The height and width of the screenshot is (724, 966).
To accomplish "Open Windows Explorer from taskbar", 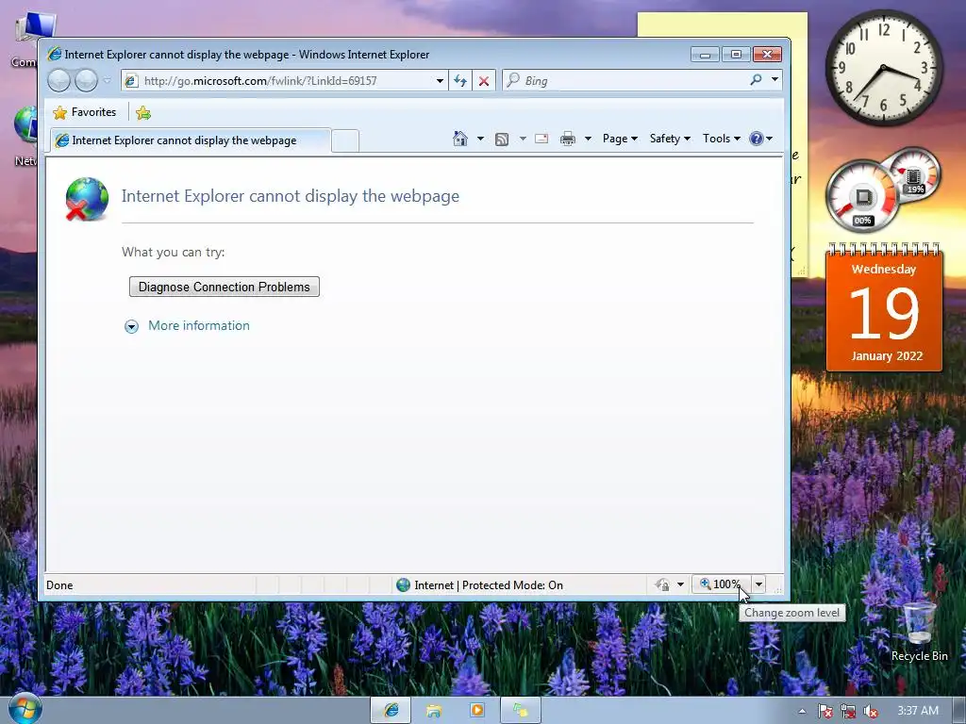I will tap(434, 711).
